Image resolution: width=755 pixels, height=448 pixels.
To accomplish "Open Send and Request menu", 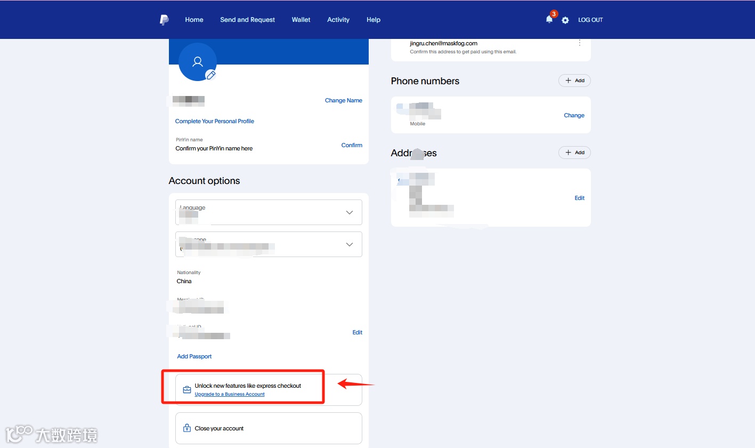I will click(x=248, y=20).
